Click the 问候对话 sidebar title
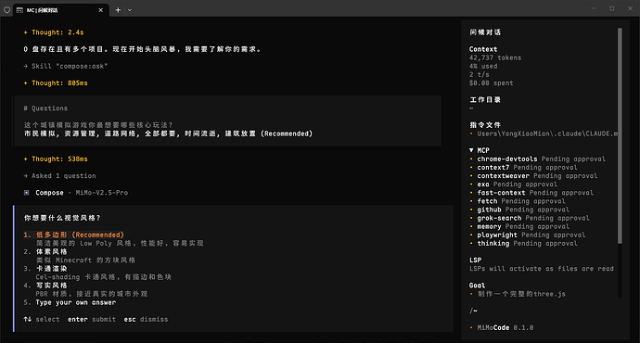The width and height of the screenshot is (640, 343). [485, 32]
